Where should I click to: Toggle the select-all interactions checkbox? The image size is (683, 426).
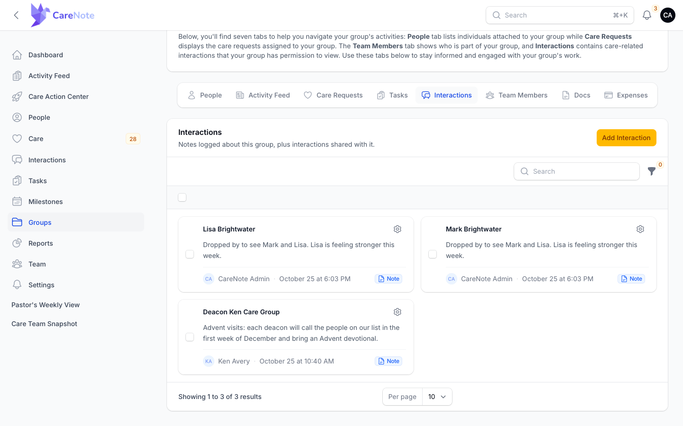tap(182, 197)
